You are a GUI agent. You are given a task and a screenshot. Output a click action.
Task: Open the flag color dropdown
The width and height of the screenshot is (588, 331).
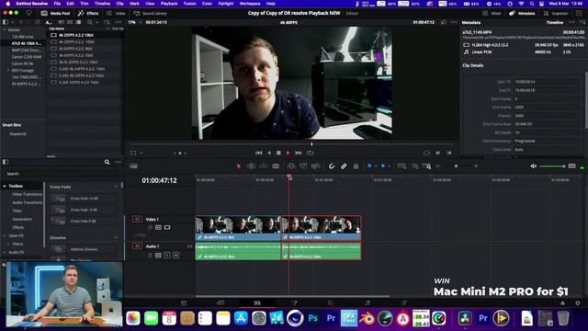pos(376,165)
